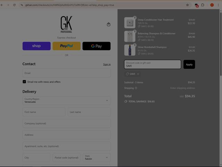Click the $26.35 price
Image resolution: width=222 pixels, height=167 pixels.
[x=191, y=51]
